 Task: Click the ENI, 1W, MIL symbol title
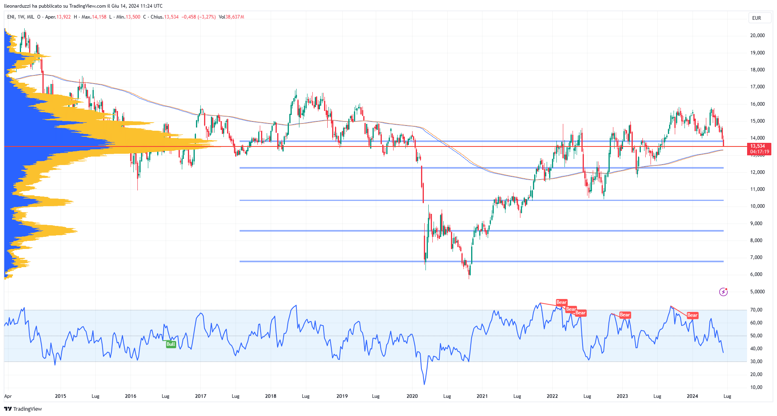click(x=21, y=17)
